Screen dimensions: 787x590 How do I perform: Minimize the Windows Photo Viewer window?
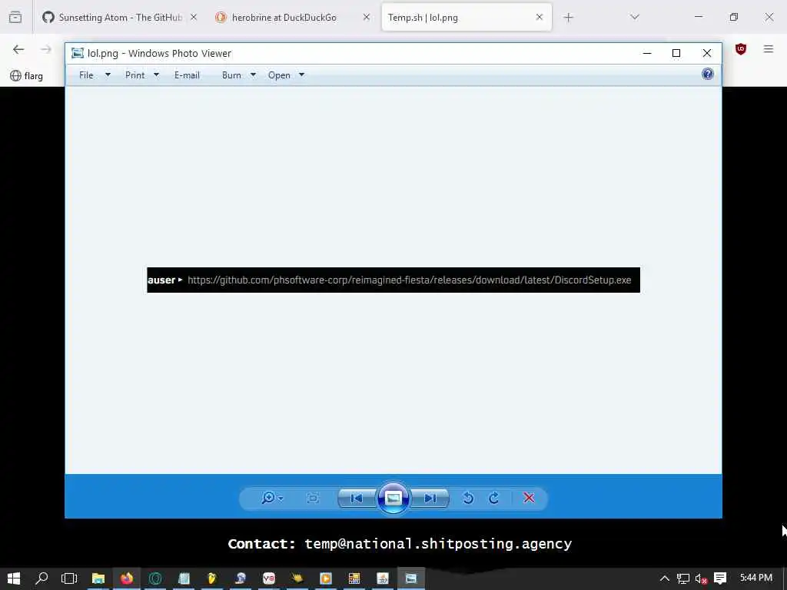tap(647, 53)
